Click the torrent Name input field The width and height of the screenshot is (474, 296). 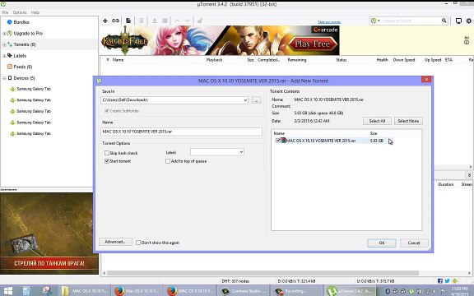pos(181,132)
